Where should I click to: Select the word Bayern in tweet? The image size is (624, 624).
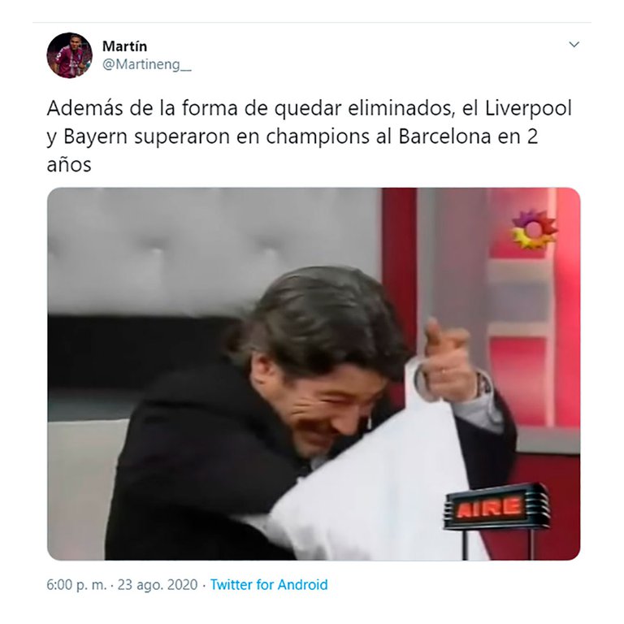pos(96,136)
